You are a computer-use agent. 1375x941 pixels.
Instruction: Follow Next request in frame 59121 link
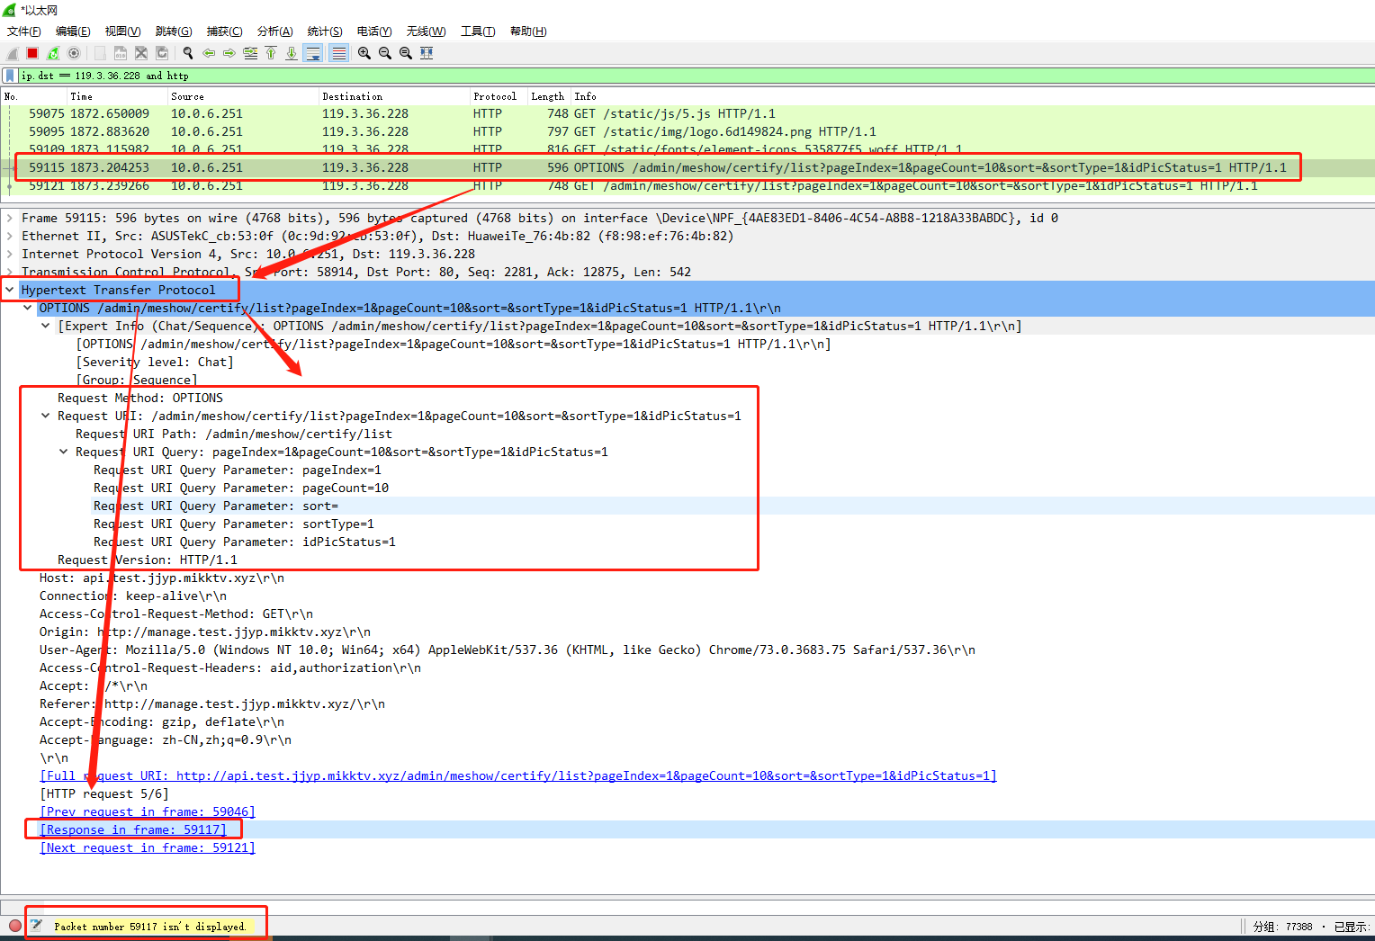tap(148, 847)
